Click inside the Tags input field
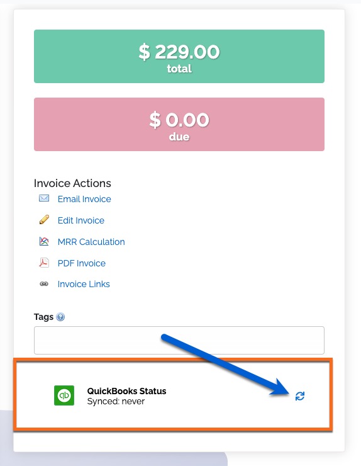361x466 pixels. pos(179,340)
